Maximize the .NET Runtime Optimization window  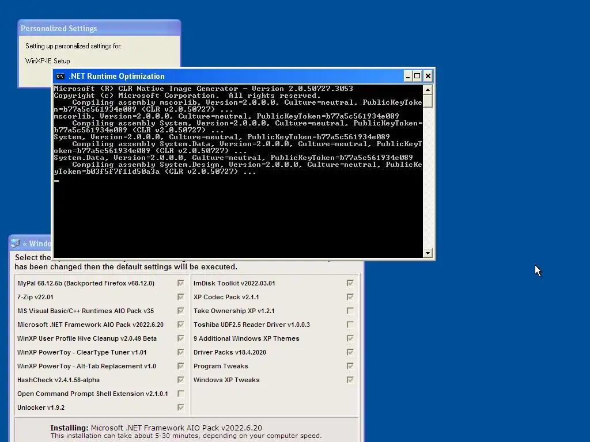pyautogui.click(x=417, y=77)
